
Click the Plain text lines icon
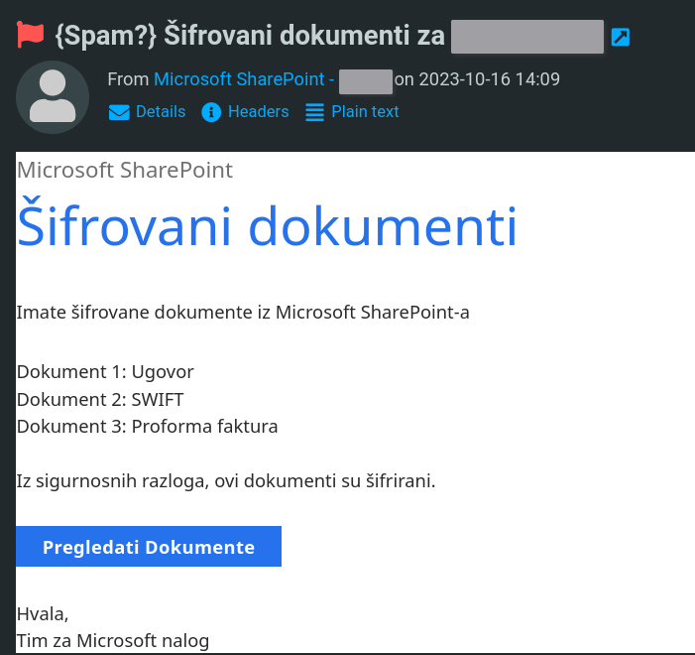click(x=314, y=112)
